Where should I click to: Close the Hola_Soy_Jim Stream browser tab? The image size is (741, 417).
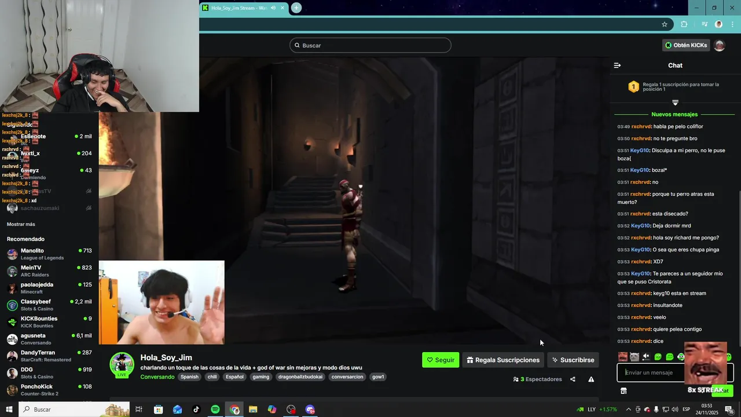point(283,8)
